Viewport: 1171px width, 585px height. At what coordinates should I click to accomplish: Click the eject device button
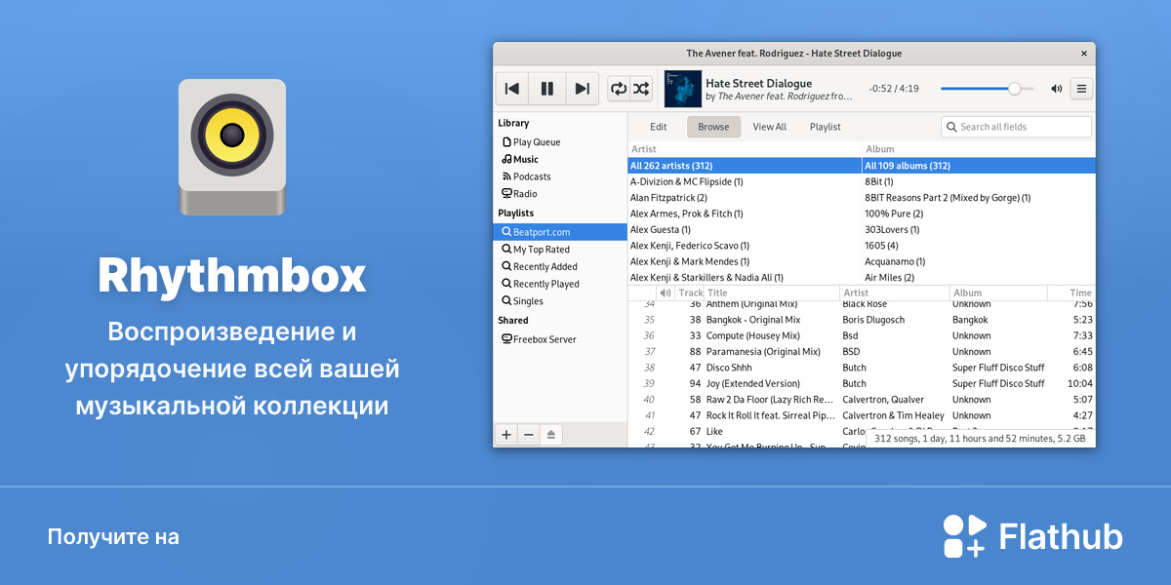pos(550,435)
